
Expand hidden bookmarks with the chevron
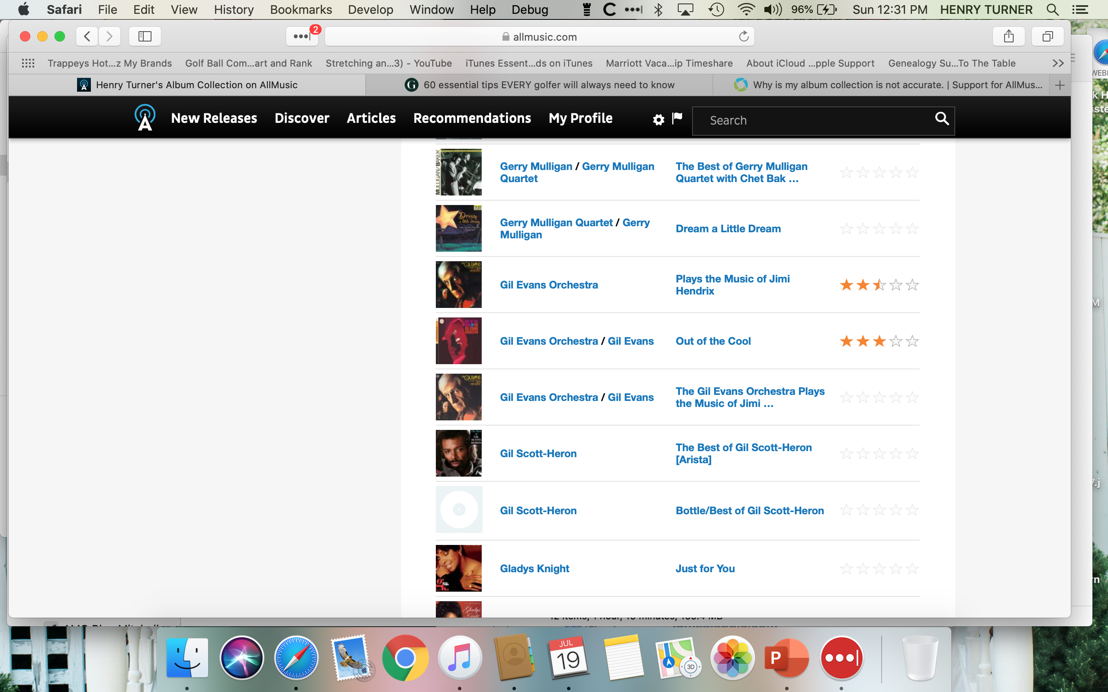(x=1058, y=63)
